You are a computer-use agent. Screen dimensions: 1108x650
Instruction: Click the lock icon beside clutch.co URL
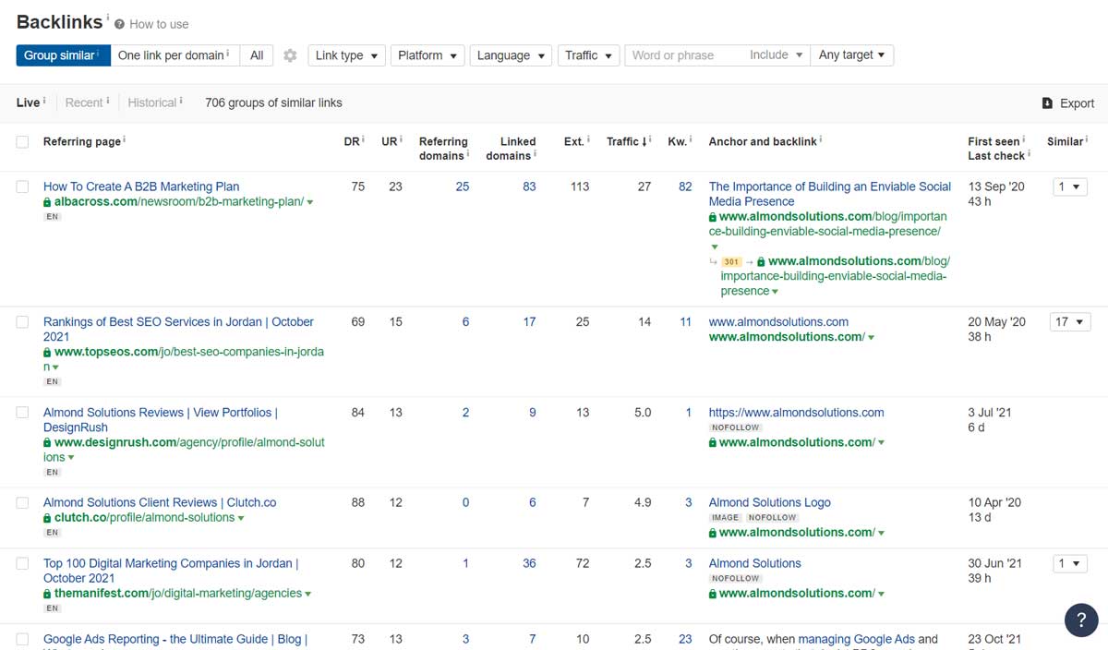click(47, 518)
